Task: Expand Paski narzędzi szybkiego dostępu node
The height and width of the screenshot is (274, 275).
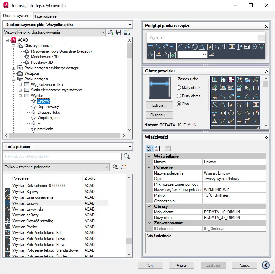Action: pos(13,68)
